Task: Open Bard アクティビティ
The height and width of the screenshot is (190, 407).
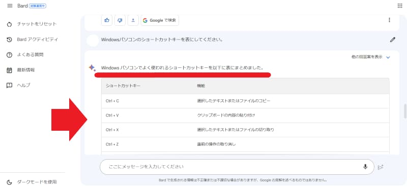Action: (37, 40)
